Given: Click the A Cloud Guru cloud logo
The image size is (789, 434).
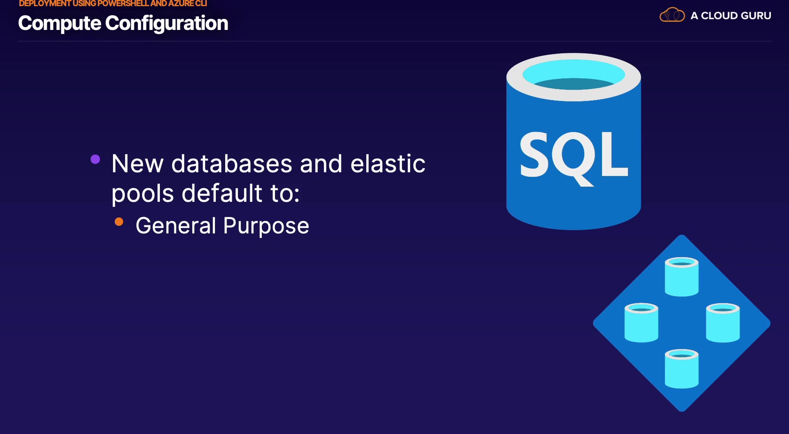Looking at the screenshot, I should 672,15.
